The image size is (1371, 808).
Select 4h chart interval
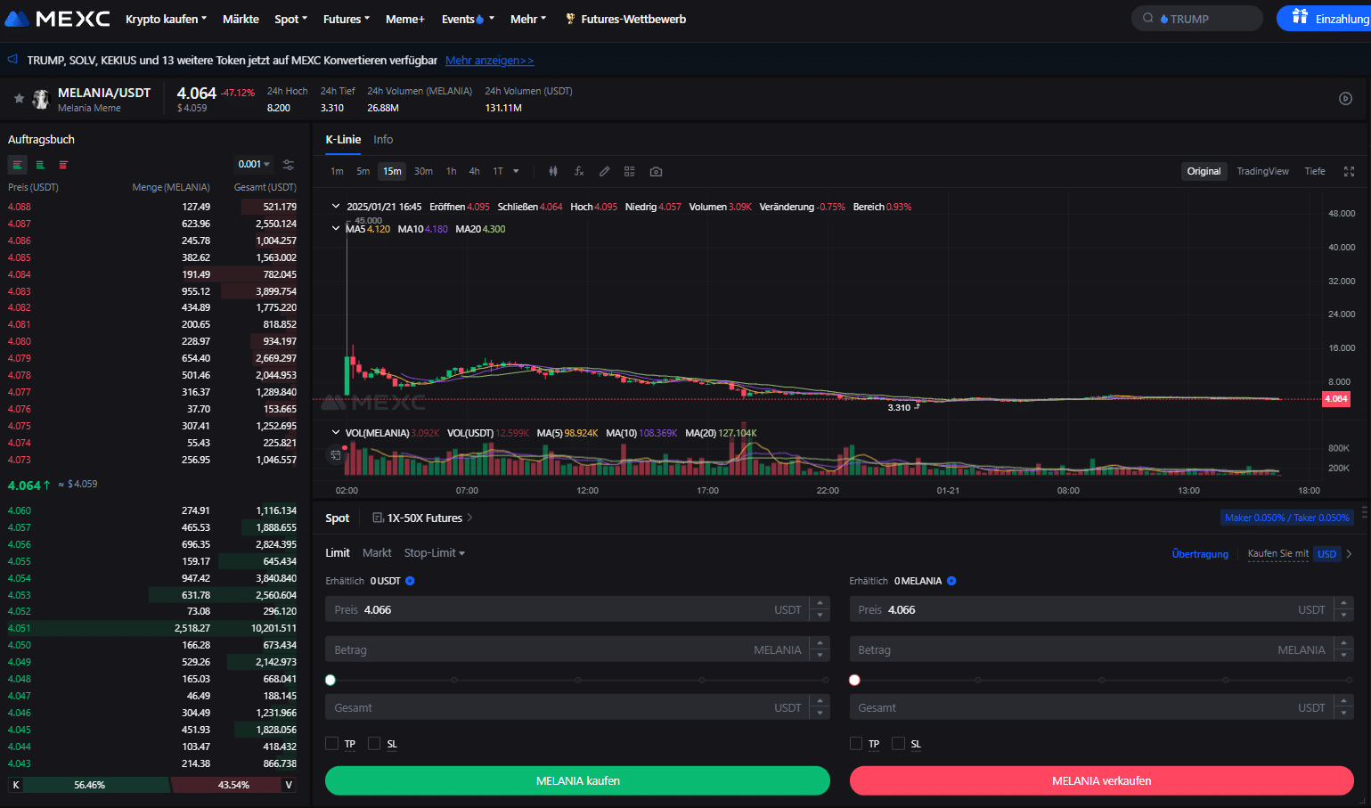point(474,171)
